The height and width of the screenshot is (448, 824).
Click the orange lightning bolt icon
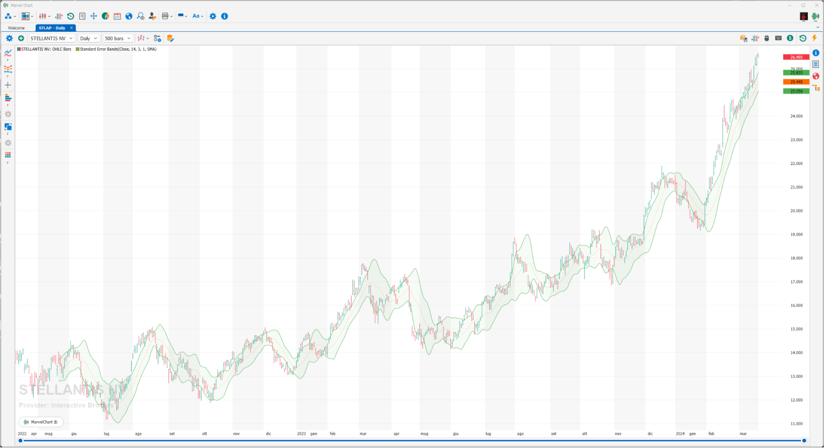(815, 38)
